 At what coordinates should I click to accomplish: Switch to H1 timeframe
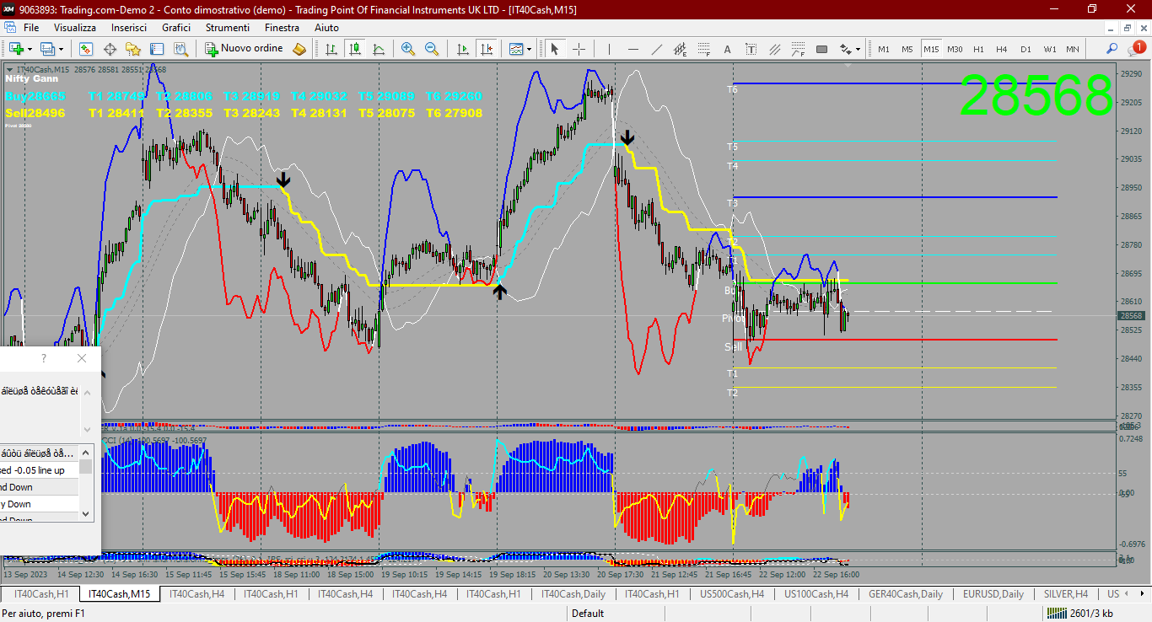[x=978, y=49]
